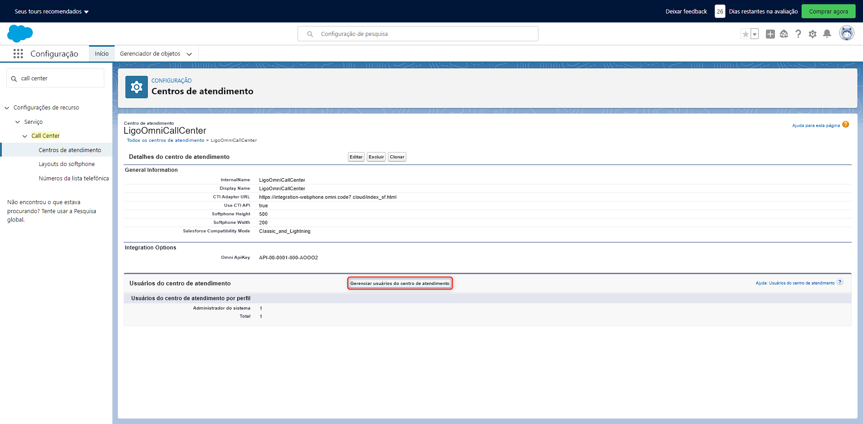This screenshot has height=424, width=863.
Task: Open Todos os centros de atendimento link
Action: 165,140
